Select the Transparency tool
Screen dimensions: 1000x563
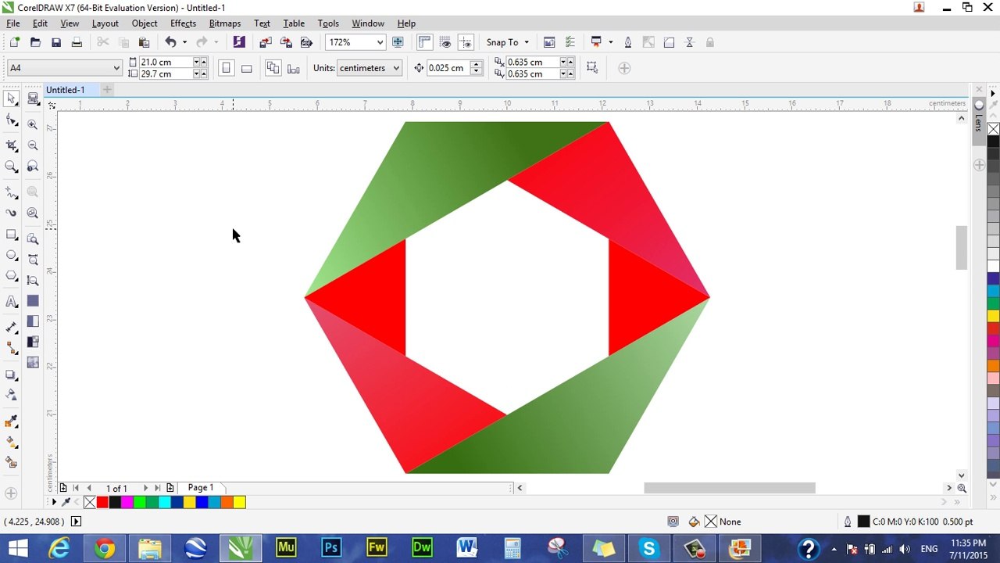pos(11,395)
